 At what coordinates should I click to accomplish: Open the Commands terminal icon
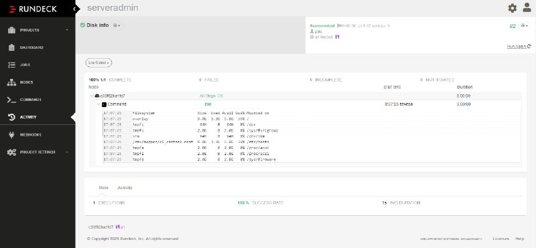click(x=11, y=100)
